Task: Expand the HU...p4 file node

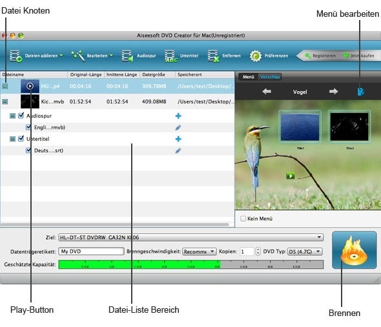Action: [5, 86]
